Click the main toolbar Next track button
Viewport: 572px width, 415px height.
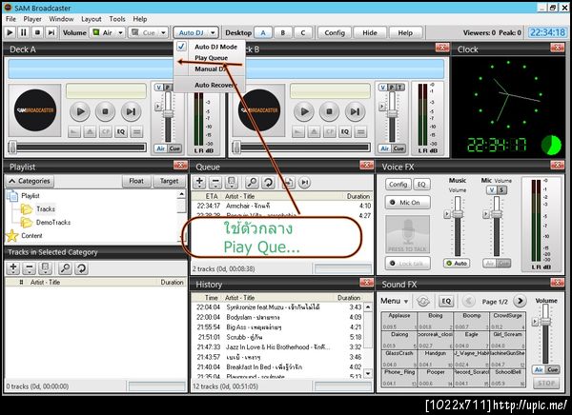[x=51, y=32]
